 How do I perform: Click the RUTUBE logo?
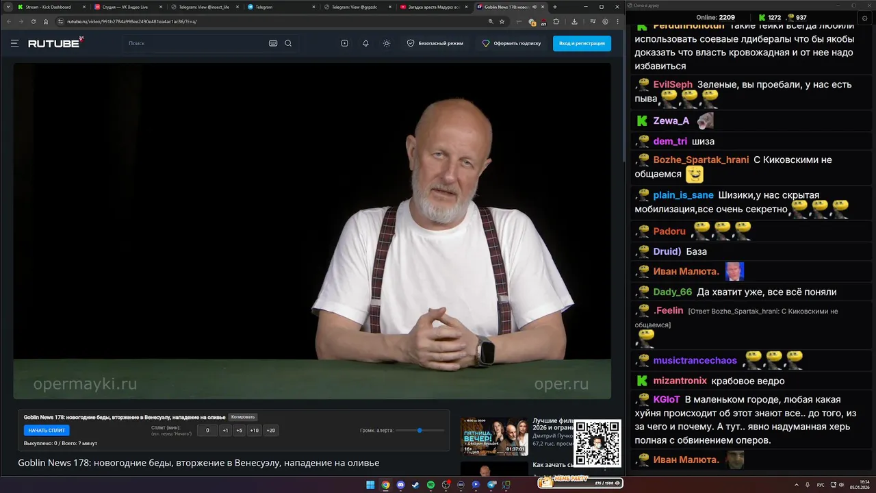pos(55,42)
